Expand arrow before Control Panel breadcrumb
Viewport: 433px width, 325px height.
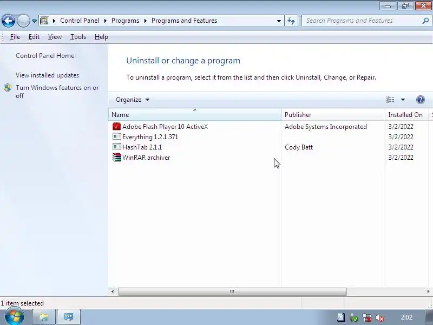pyautogui.click(x=54, y=21)
